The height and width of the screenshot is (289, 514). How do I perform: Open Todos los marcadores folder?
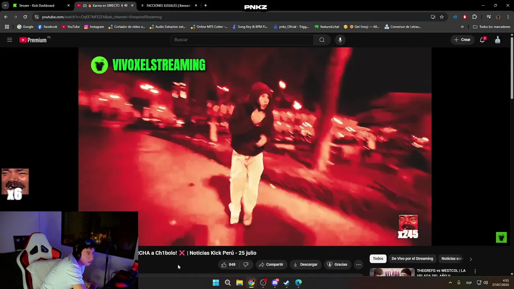(492, 27)
